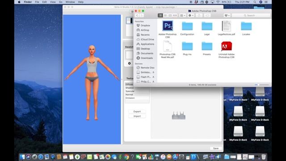Eject the Smilebo... device
This screenshot has width=286, height=161.
tap(153, 72)
